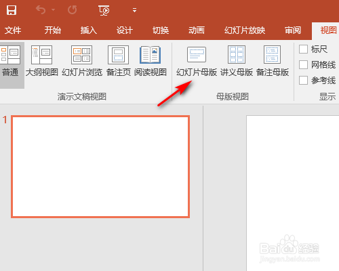Click the Redo/Repeat icon
This screenshot has width=339, height=271.
coord(72,10)
